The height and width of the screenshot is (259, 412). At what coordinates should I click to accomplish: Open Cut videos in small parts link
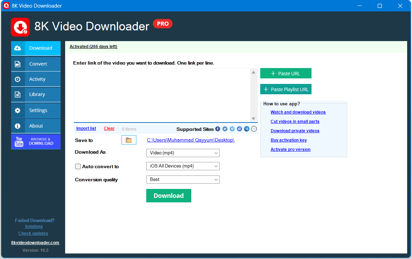pos(295,122)
